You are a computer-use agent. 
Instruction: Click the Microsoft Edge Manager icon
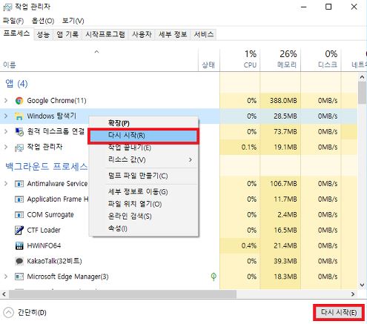coord(19,277)
